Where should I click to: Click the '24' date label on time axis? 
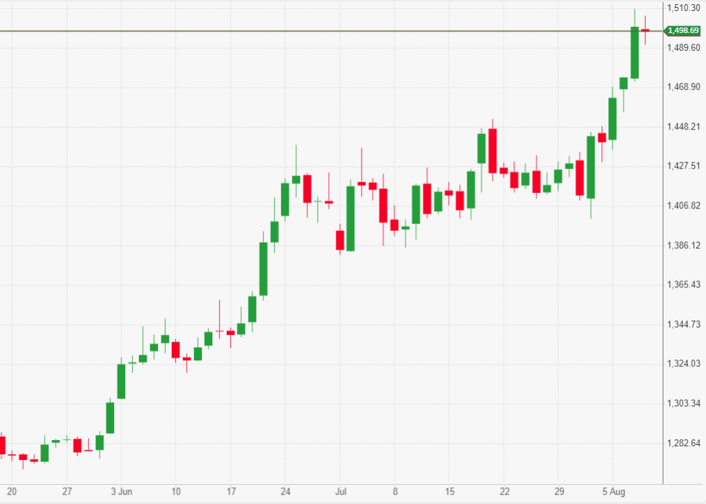(285, 492)
